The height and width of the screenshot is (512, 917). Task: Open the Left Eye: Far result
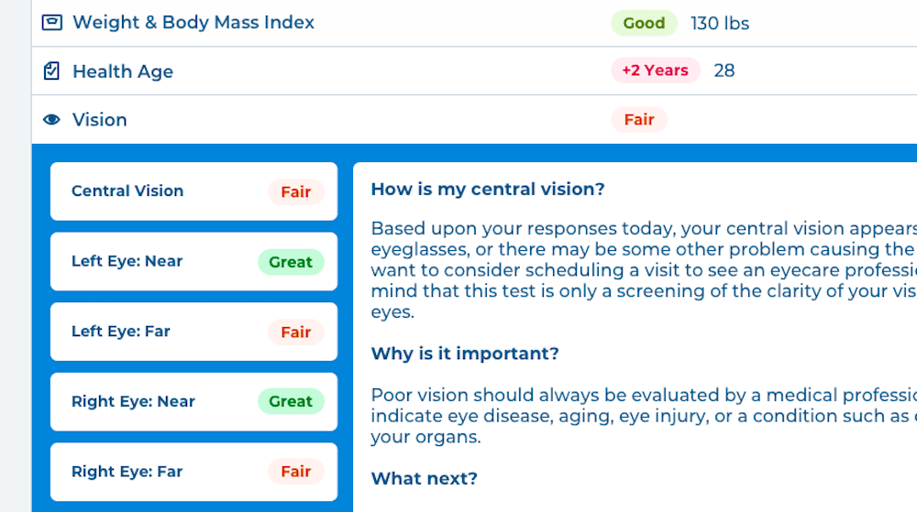tap(193, 332)
